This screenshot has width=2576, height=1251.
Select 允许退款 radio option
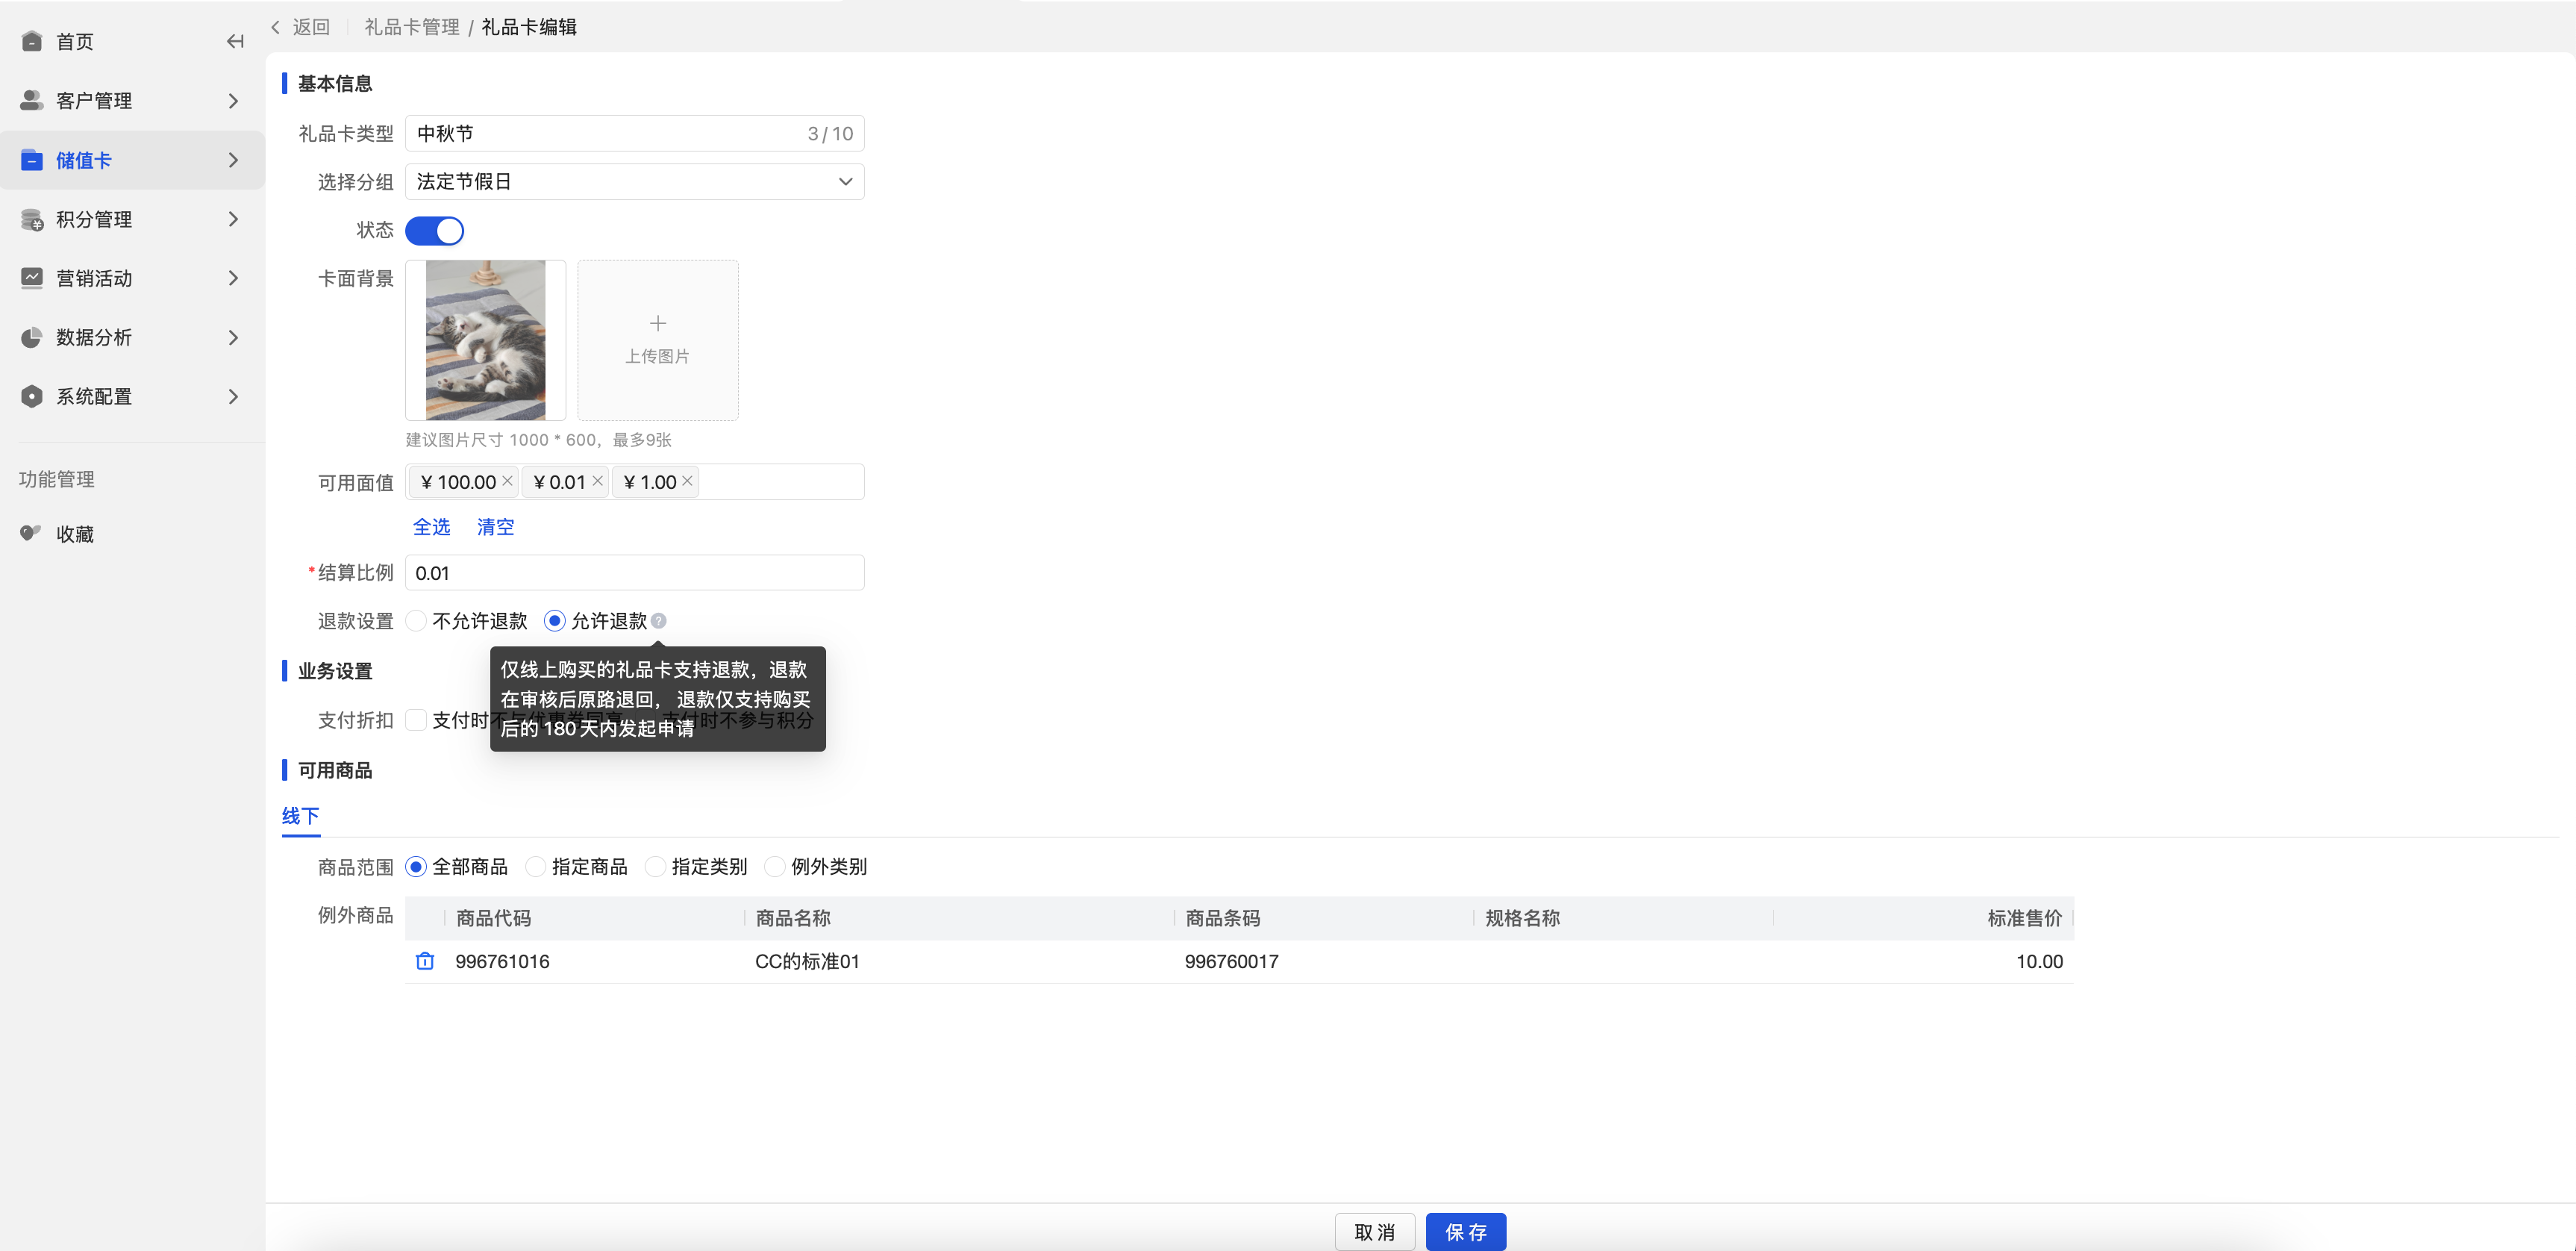(x=554, y=621)
